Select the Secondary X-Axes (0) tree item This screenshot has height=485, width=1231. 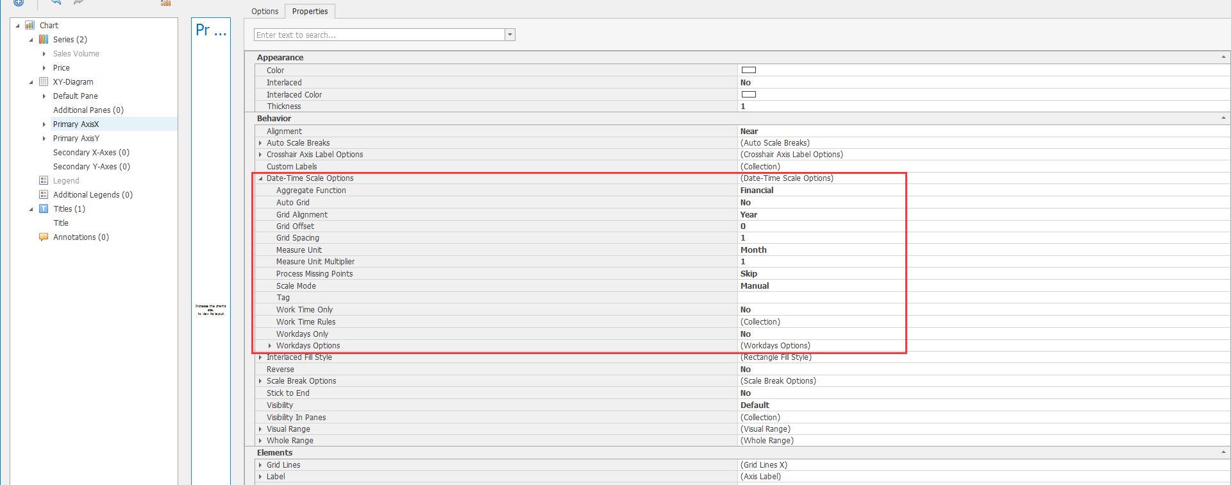[91, 153]
